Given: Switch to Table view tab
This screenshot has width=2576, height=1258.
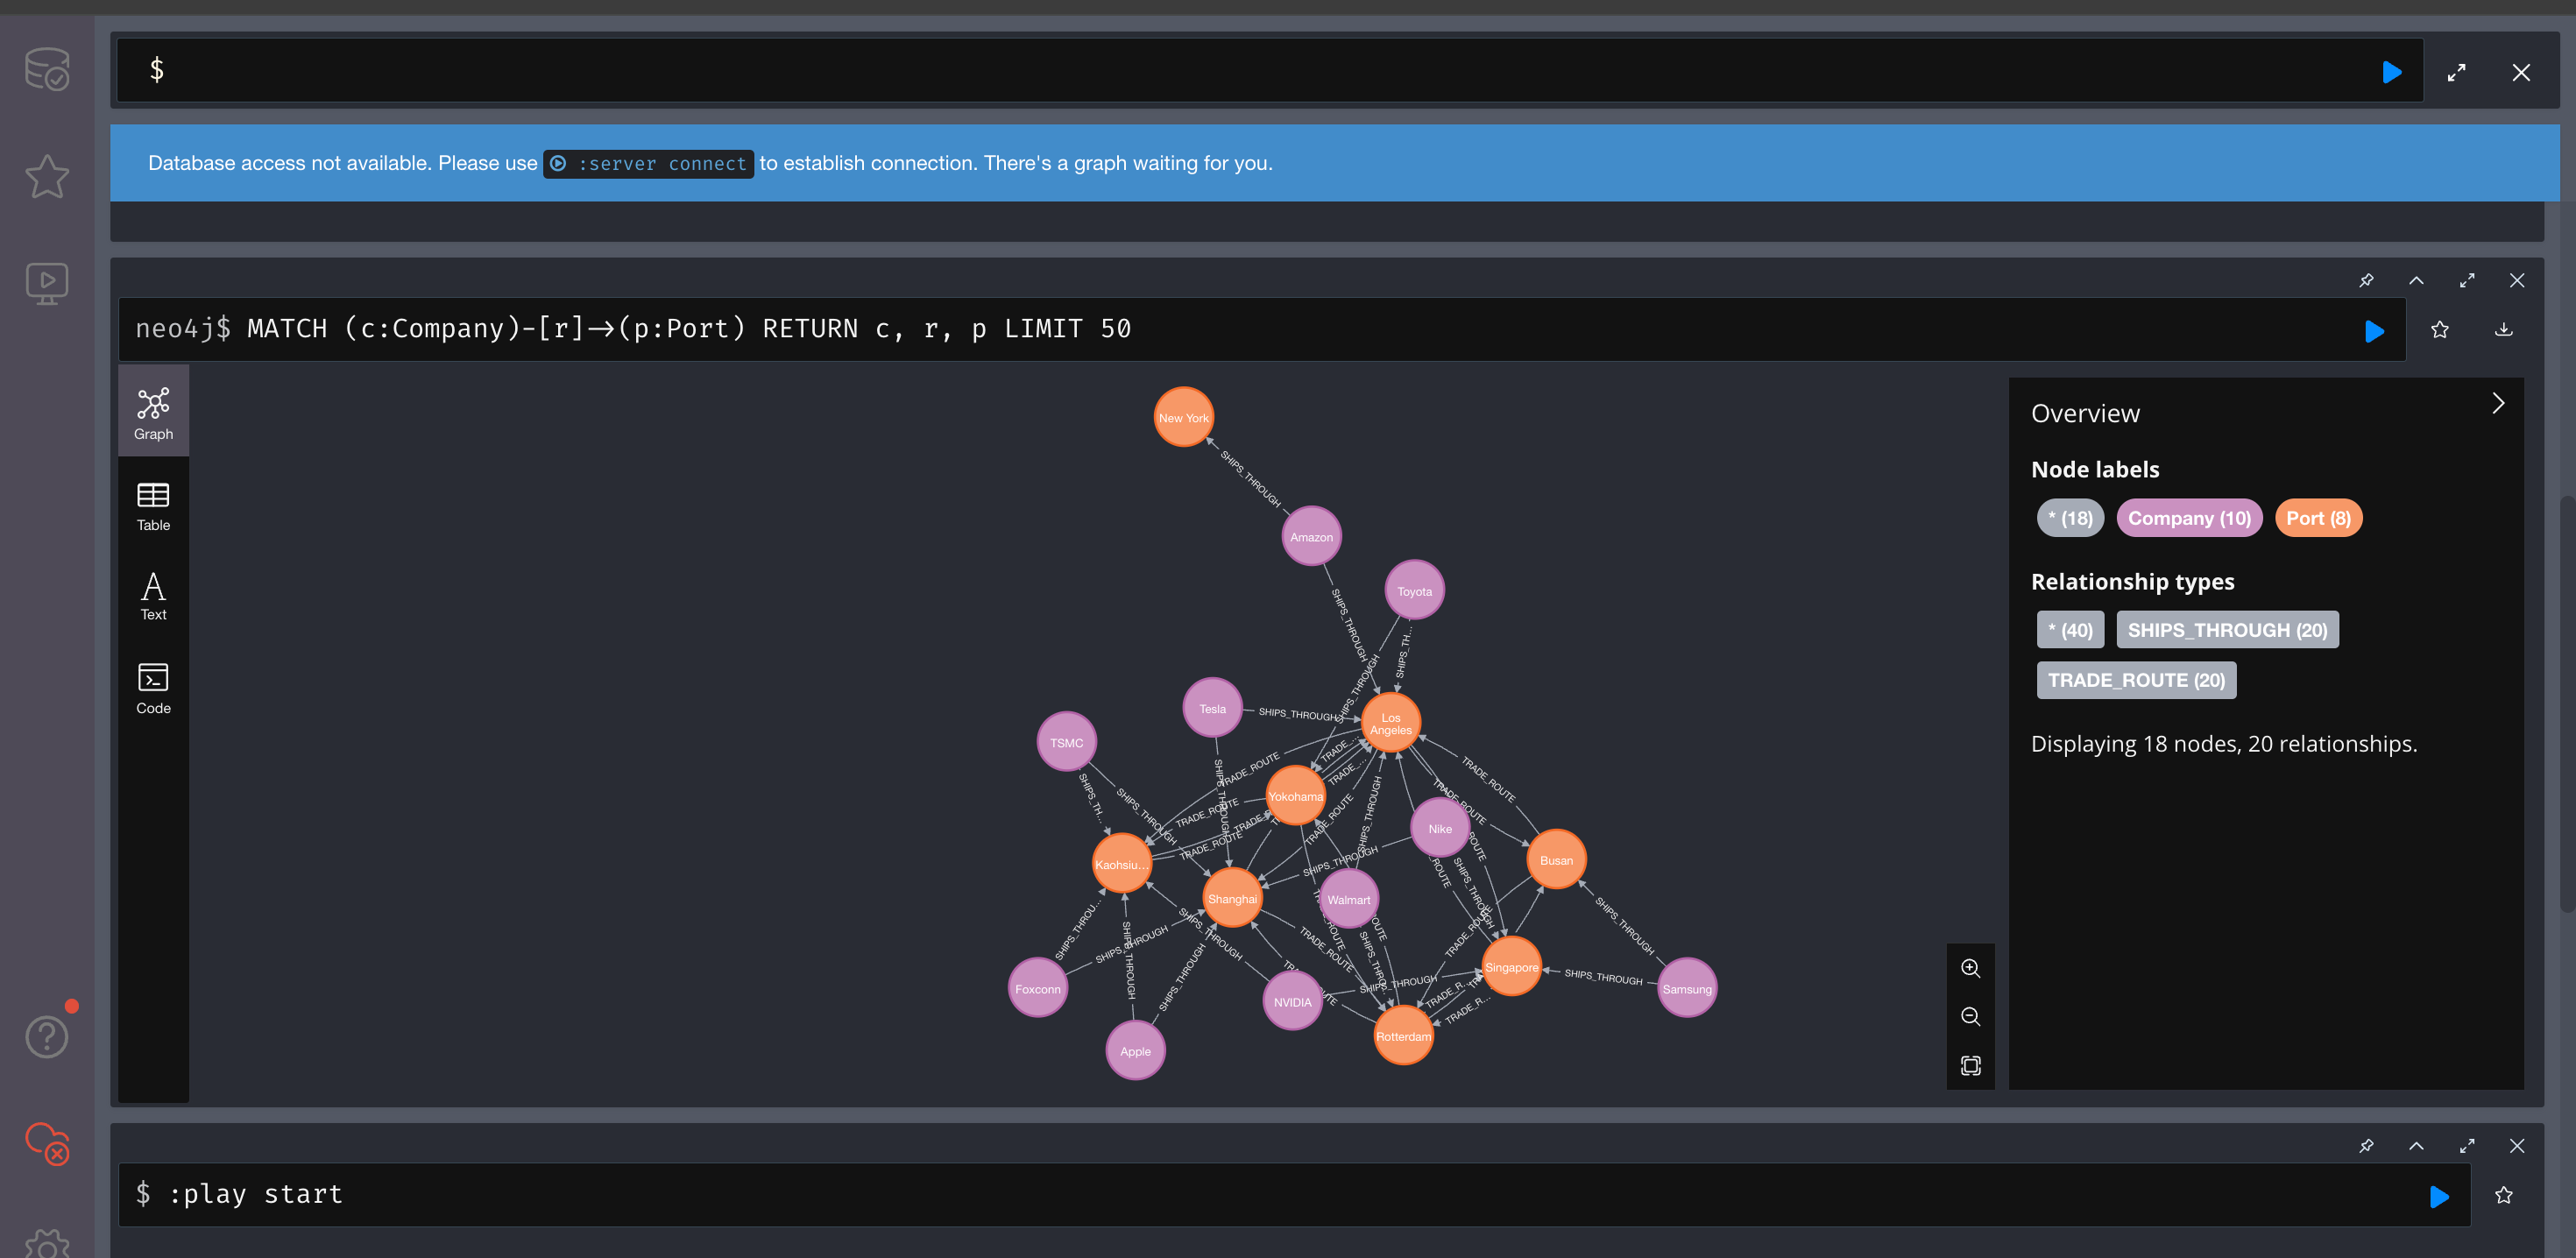Looking at the screenshot, I should (x=153, y=506).
